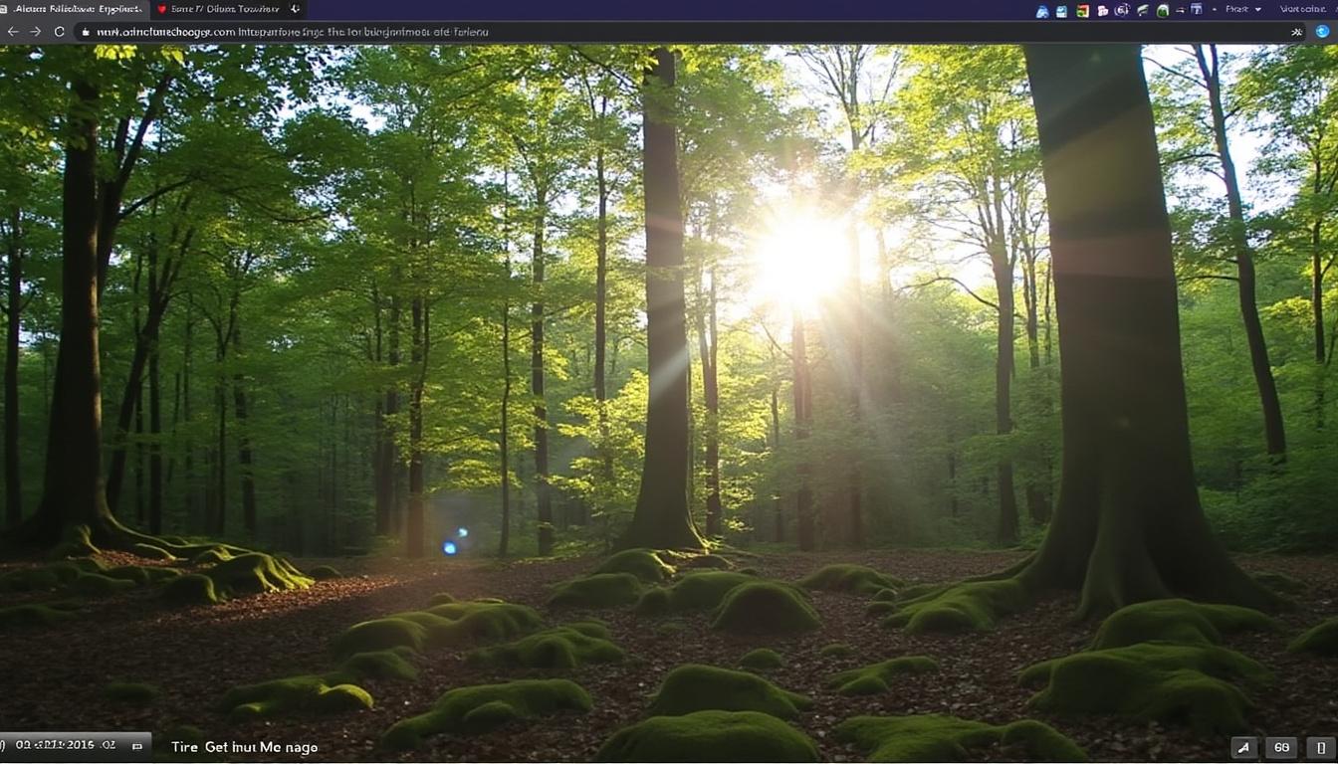
Task: Click the bottom-right bracket icon button
Action: tap(1321, 747)
